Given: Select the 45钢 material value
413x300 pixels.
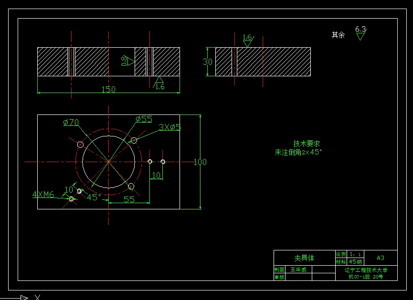Looking at the screenshot, I should coord(355,262).
